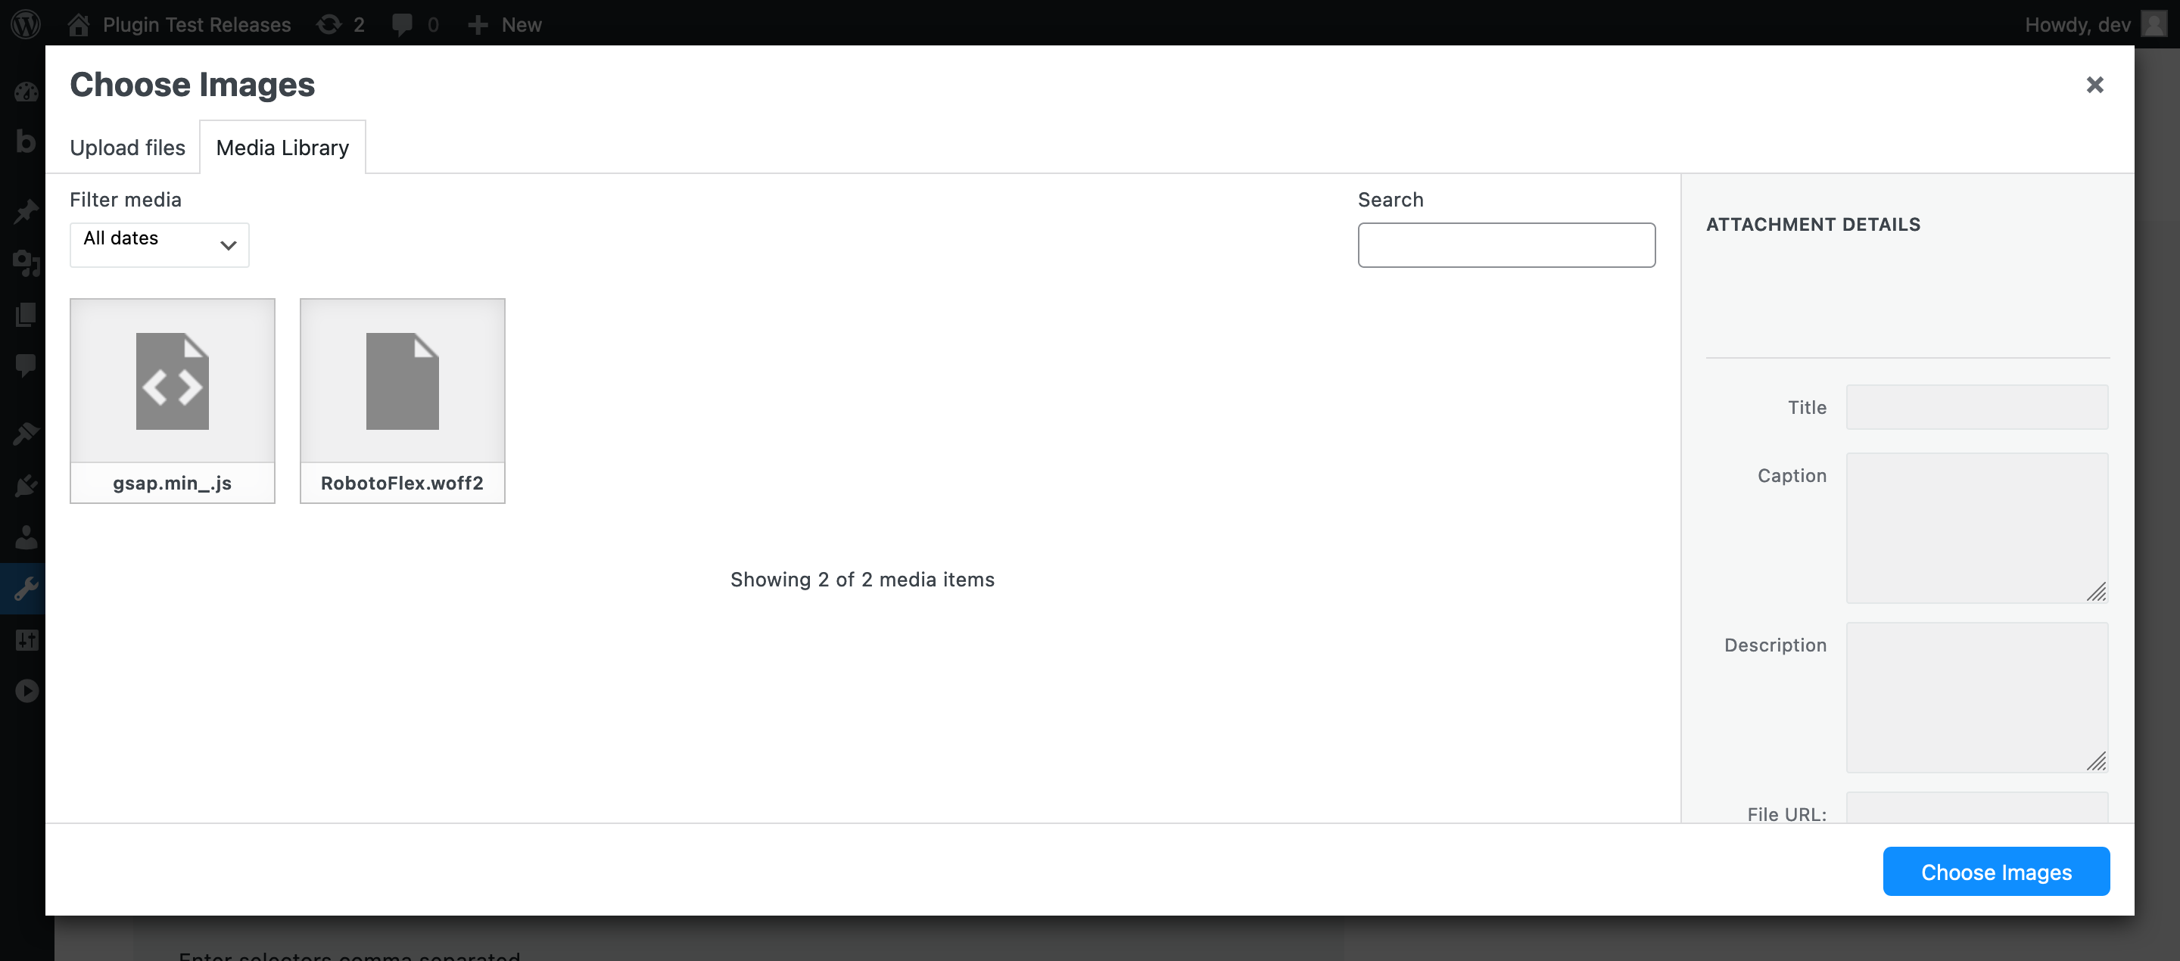The width and height of the screenshot is (2180, 961).
Task: Click the ATTACHMENT DETAILS heading
Action: pos(1814,224)
